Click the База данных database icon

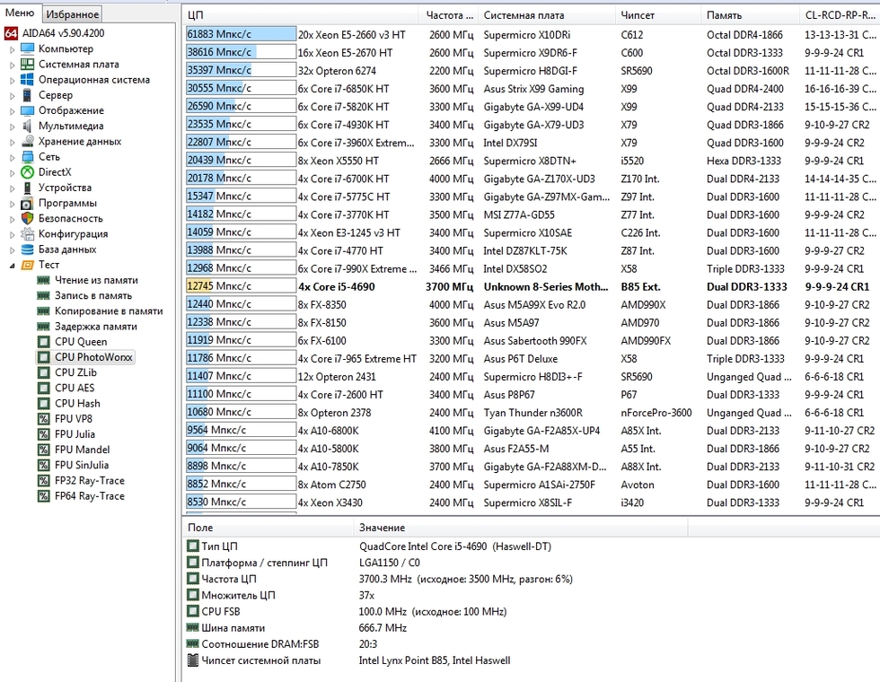(x=28, y=249)
